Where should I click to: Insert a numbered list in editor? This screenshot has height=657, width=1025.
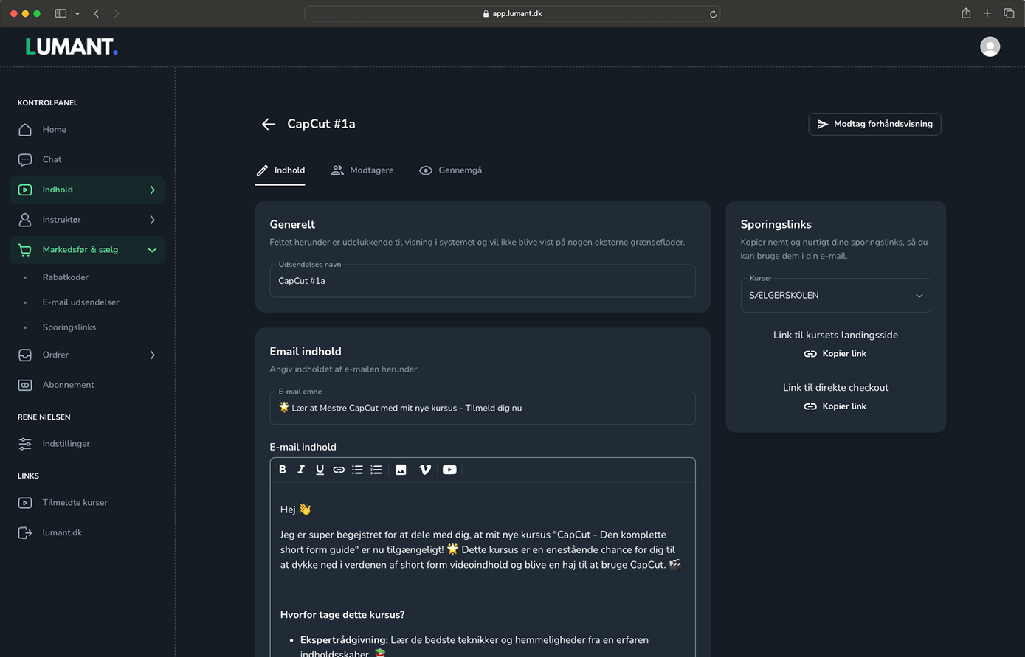pyautogui.click(x=376, y=470)
